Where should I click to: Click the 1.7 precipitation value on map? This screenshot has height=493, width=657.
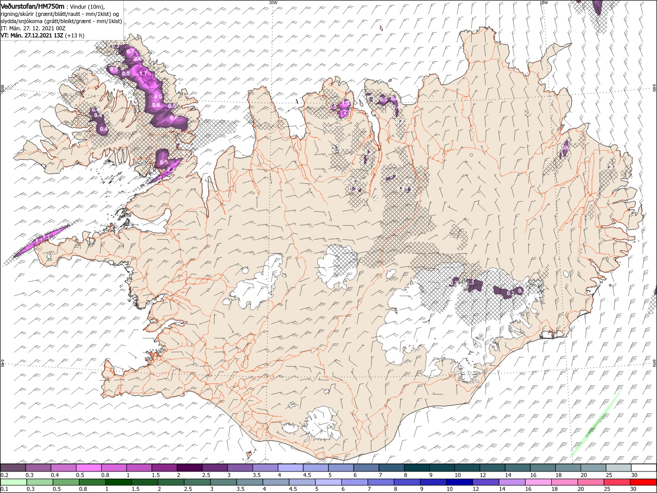(x=143, y=74)
